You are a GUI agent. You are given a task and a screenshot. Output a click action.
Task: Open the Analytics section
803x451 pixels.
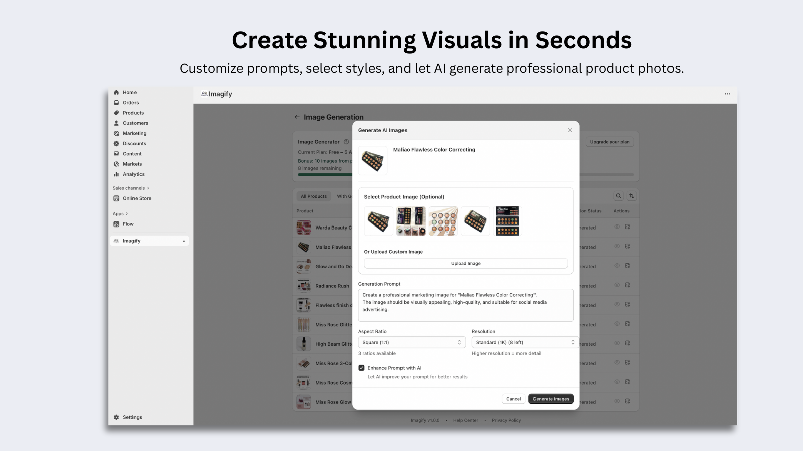[133, 174]
